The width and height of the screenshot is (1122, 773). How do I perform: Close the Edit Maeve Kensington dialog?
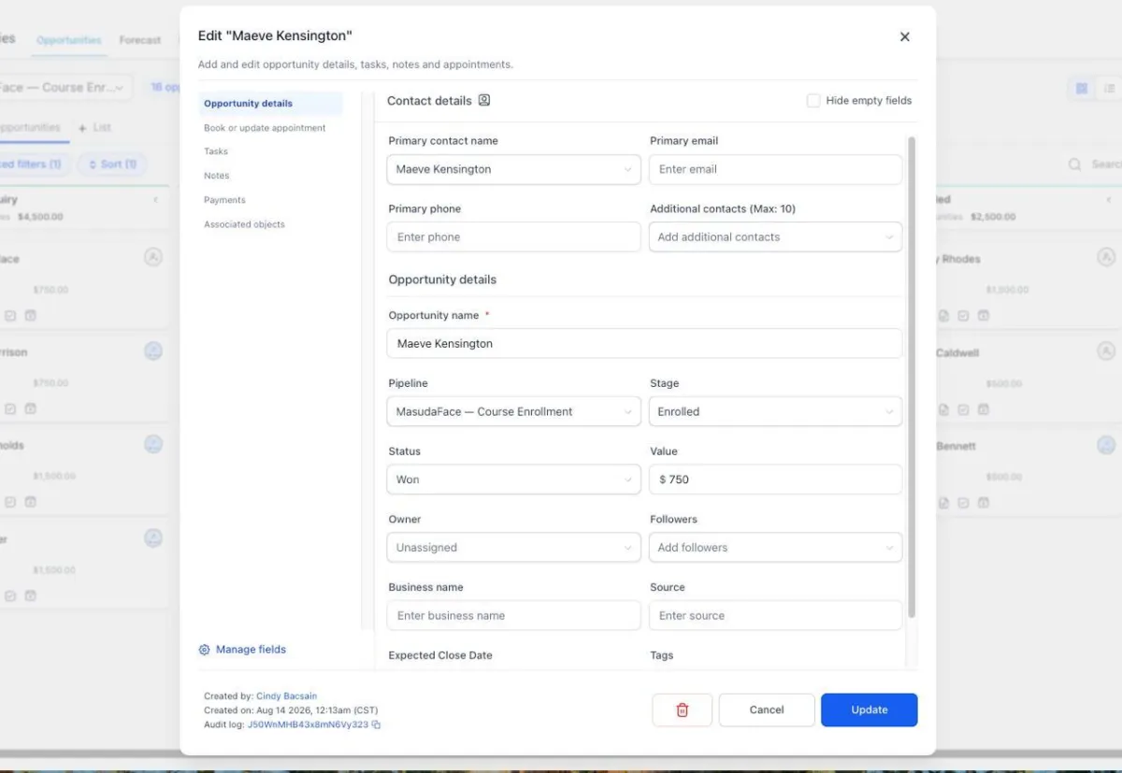[904, 36]
